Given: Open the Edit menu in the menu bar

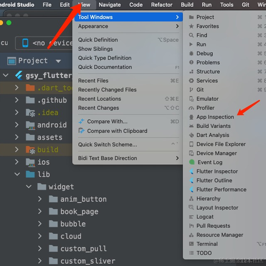Looking at the screenshot, I should coord(65,4).
